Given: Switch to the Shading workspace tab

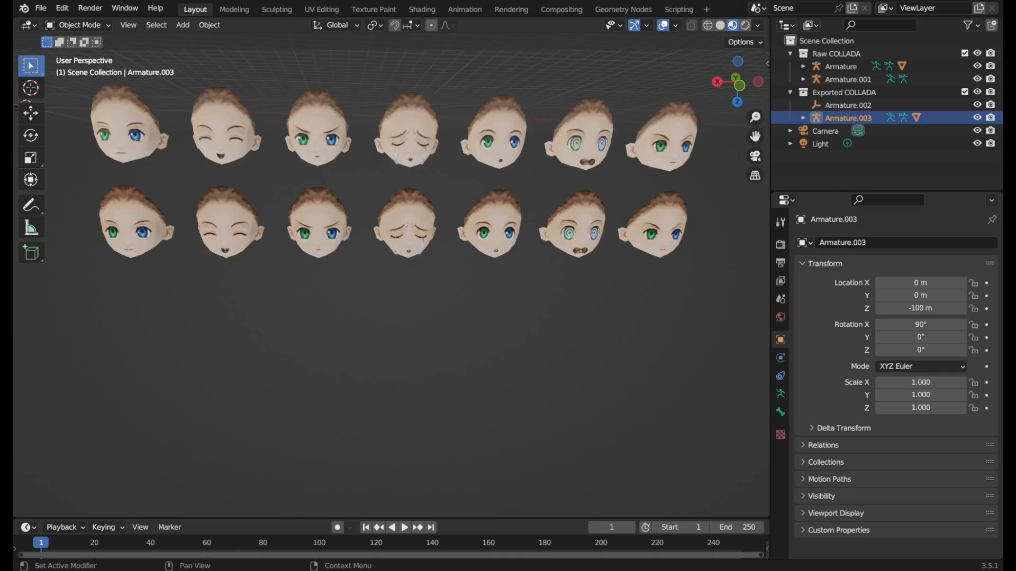Looking at the screenshot, I should point(422,9).
